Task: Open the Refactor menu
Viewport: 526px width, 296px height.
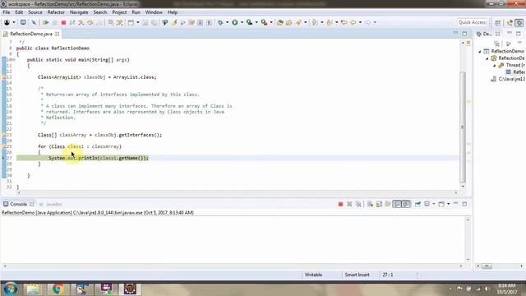Action: tap(56, 12)
